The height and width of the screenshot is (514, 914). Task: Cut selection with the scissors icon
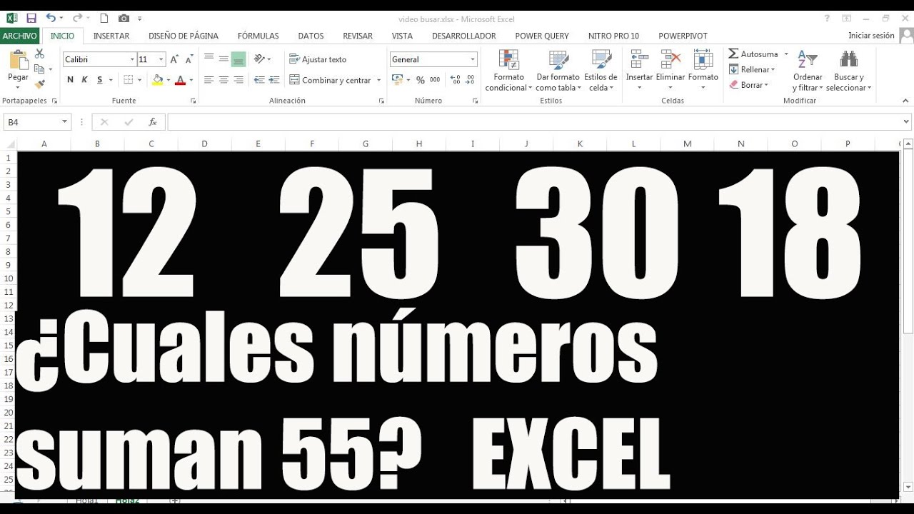click(x=39, y=54)
